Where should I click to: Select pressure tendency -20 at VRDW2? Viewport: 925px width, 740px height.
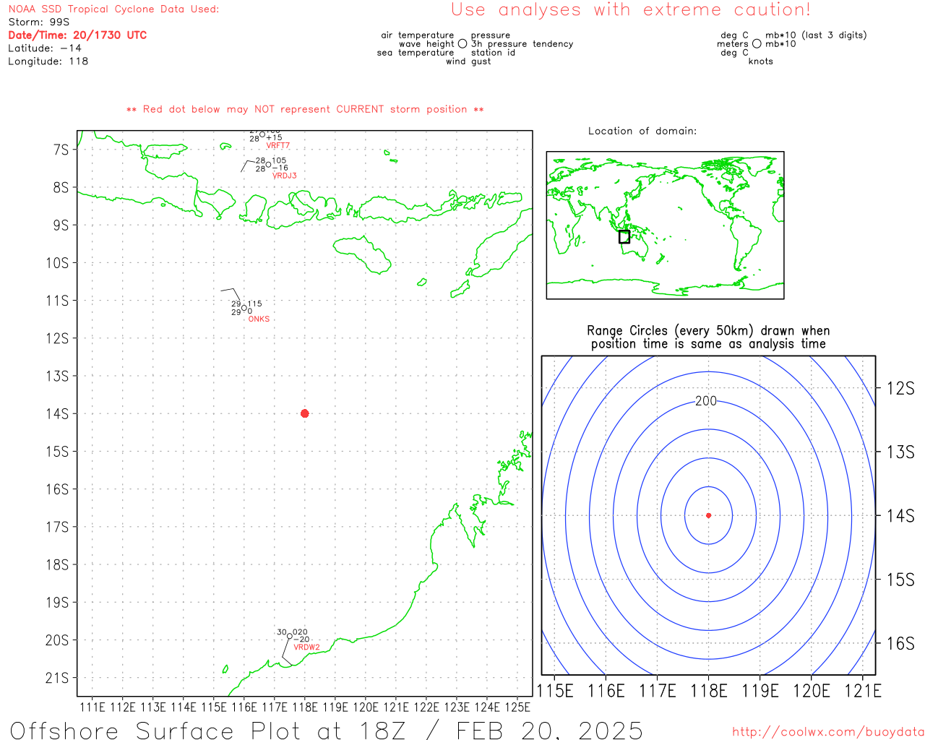coord(302,640)
